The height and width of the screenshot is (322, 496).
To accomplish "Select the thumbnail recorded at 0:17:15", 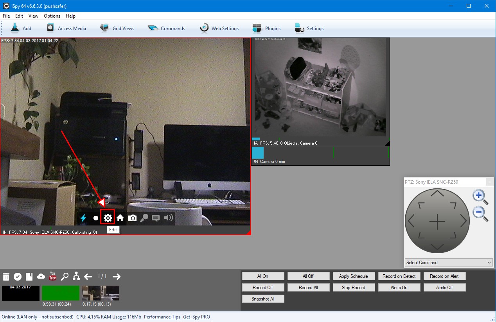I will click(x=101, y=293).
